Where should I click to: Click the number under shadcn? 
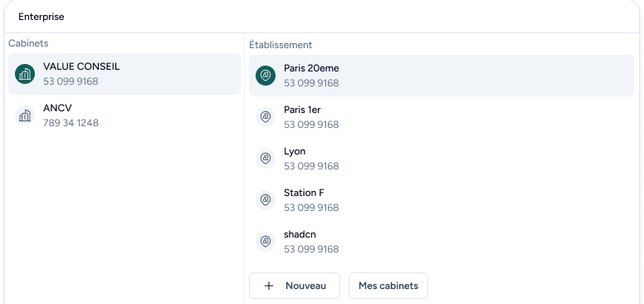311,249
